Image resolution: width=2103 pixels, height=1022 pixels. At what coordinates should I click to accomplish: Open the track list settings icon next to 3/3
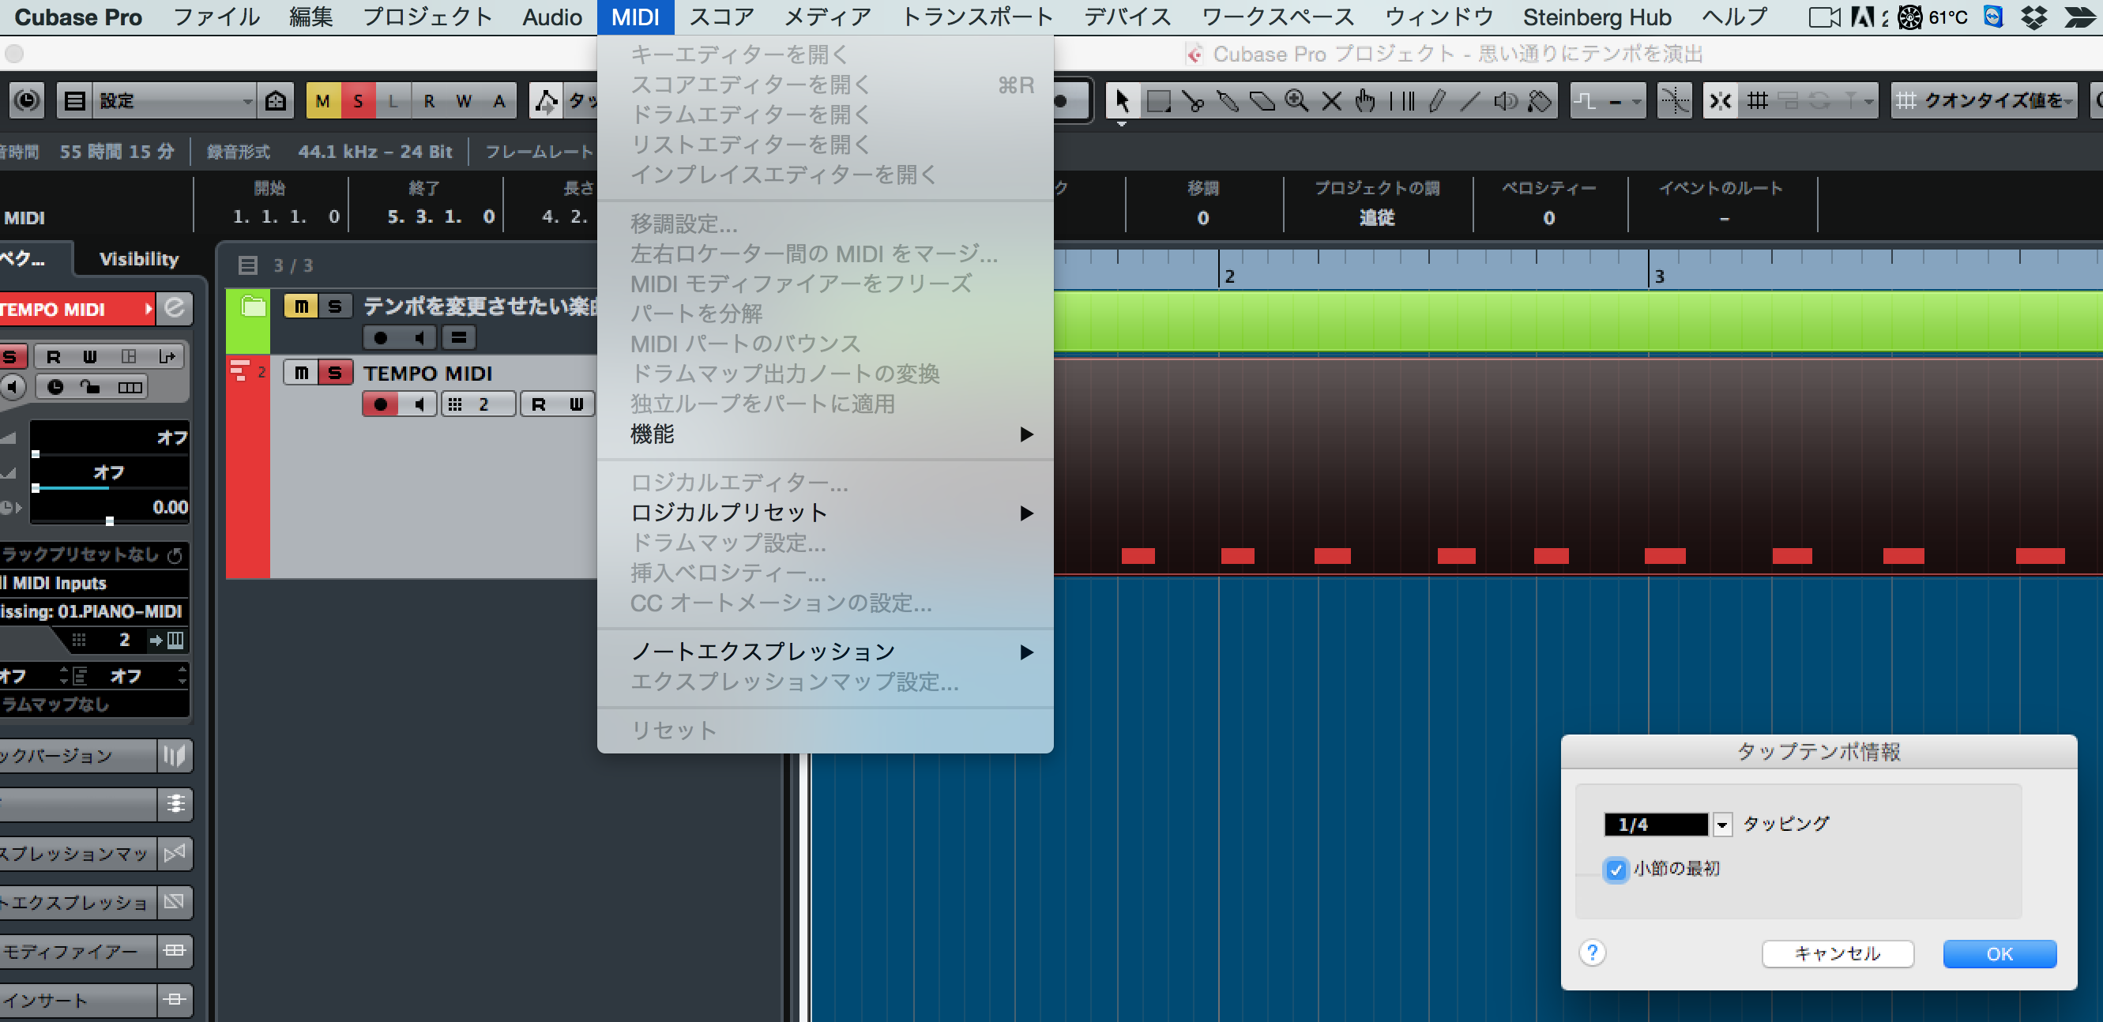click(x=248, y=265)
